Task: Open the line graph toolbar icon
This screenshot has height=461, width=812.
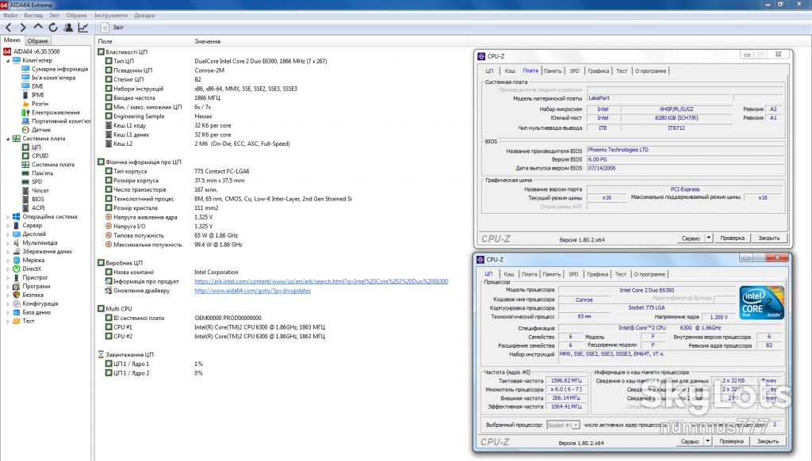Action: (82, 28)
